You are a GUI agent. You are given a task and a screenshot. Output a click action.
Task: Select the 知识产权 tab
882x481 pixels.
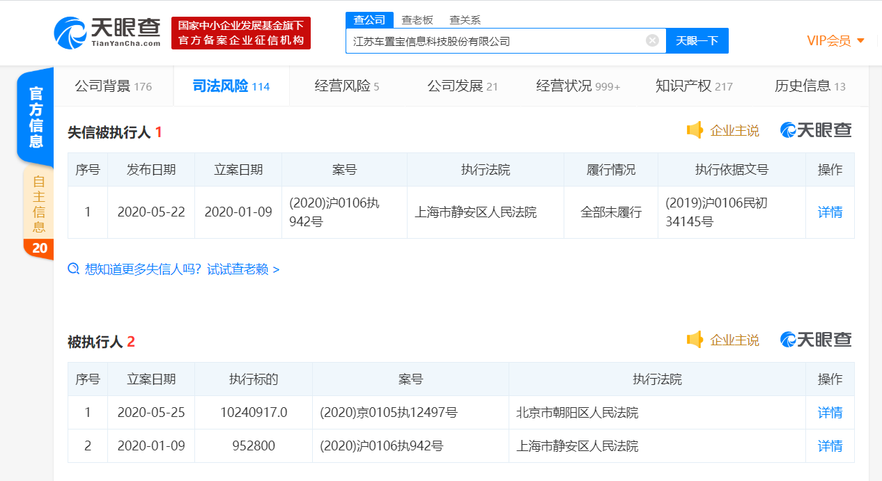694,86
